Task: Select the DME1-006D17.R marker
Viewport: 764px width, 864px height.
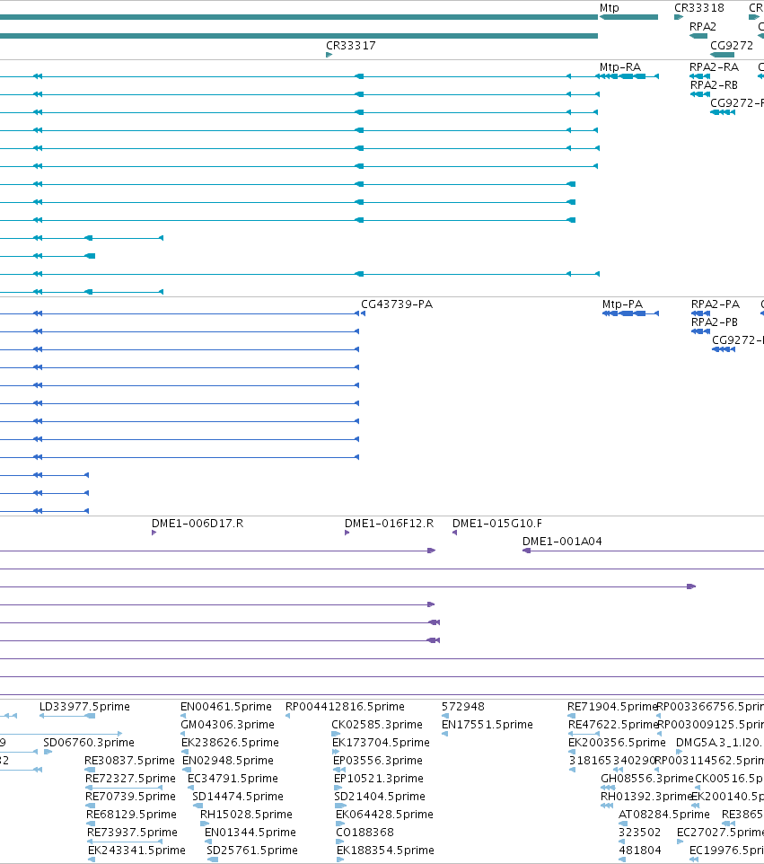Action: point(154,533)
